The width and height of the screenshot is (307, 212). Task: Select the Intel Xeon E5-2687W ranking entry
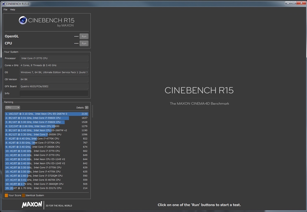pos(45,114)
